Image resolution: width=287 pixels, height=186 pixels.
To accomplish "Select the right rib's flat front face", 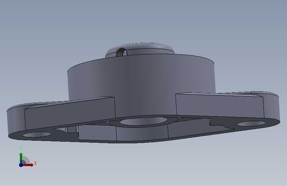I will click(220, 105).
